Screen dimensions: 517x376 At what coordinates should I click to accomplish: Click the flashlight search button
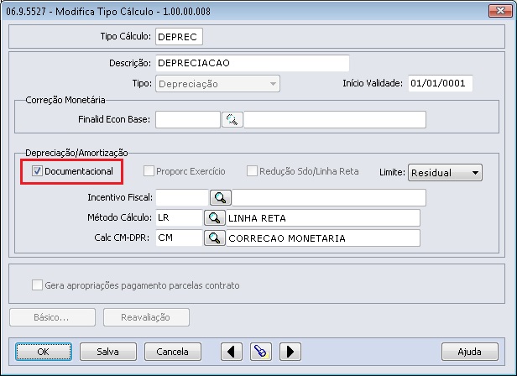261,352
